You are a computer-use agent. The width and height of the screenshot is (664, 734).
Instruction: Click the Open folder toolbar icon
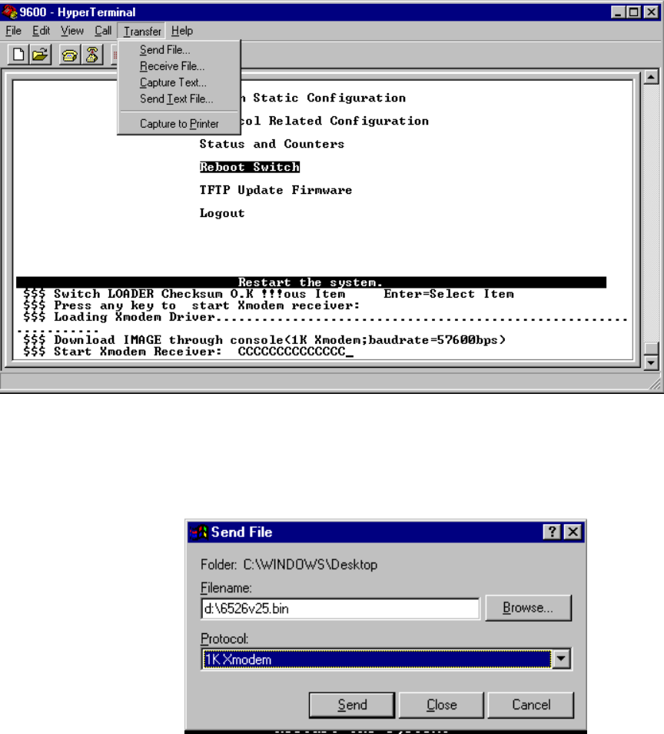coord(41,55)
